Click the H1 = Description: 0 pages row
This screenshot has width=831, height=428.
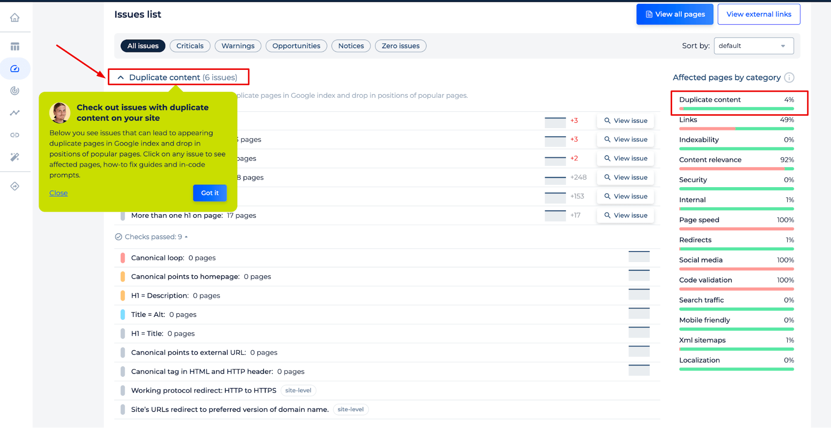(387, 296)
